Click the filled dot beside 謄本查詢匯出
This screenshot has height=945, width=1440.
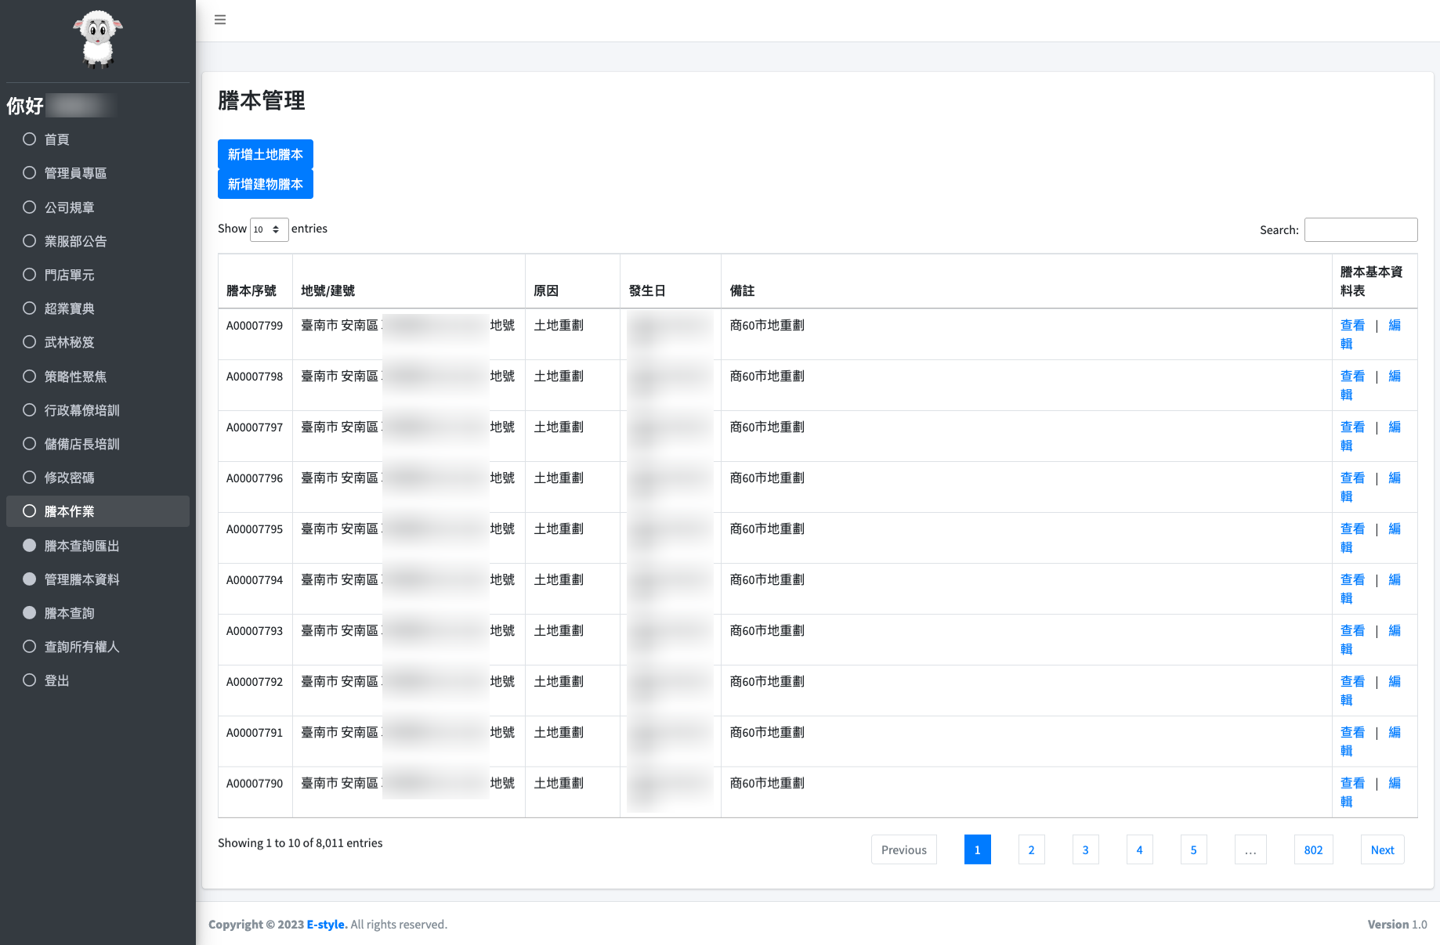point(30,546)
